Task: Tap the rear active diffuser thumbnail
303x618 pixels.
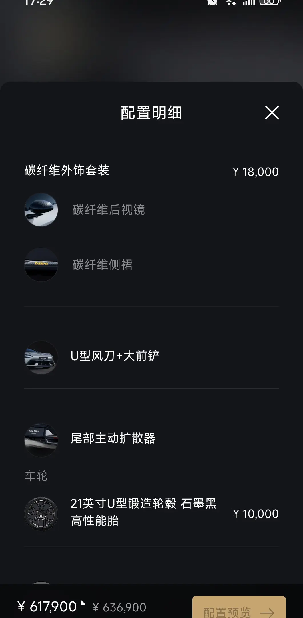Action: (41, 440)
